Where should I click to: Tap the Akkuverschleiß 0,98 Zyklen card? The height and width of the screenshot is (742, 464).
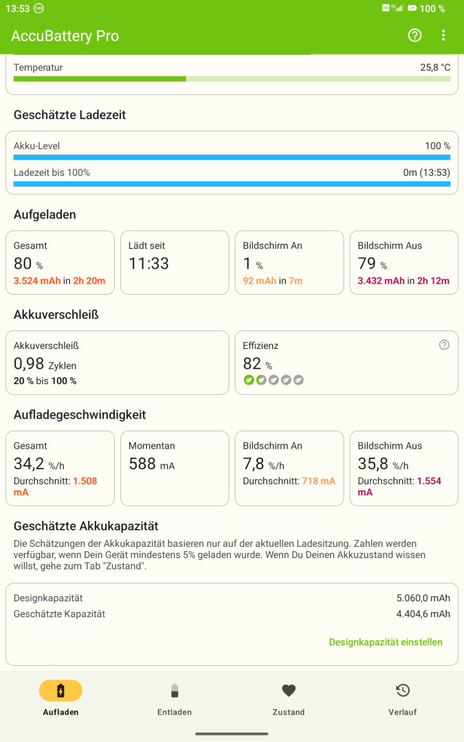point(118,363)
